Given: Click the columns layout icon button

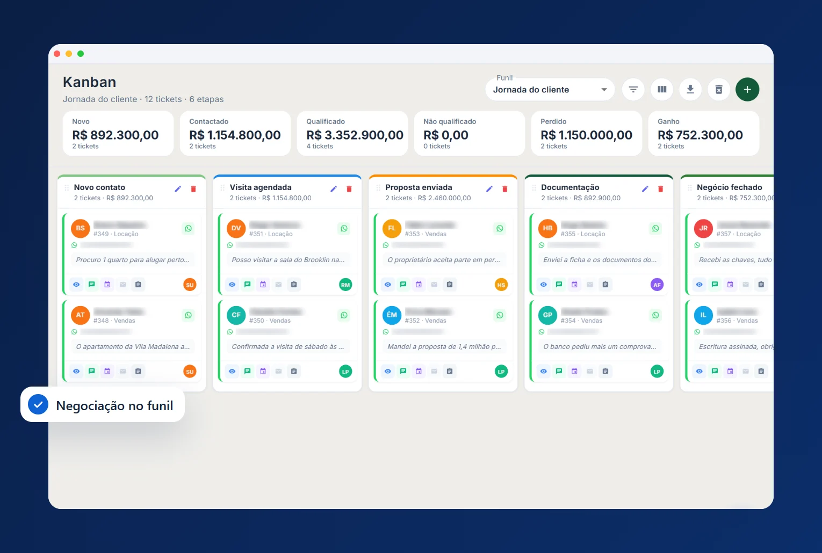Looking at the screenshot, I should 662,90.
